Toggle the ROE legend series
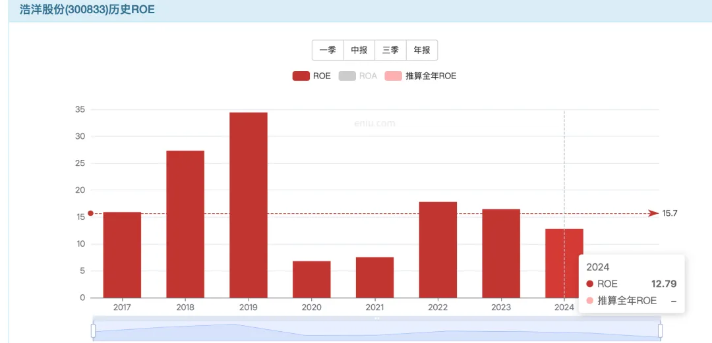Viewport: 712px width, 343px height. click(311, 76)
